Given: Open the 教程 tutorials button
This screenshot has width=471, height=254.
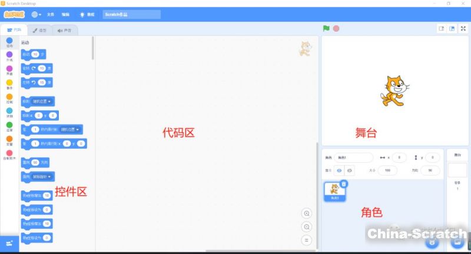Looking at the screenshot, I should pos(86,14).
